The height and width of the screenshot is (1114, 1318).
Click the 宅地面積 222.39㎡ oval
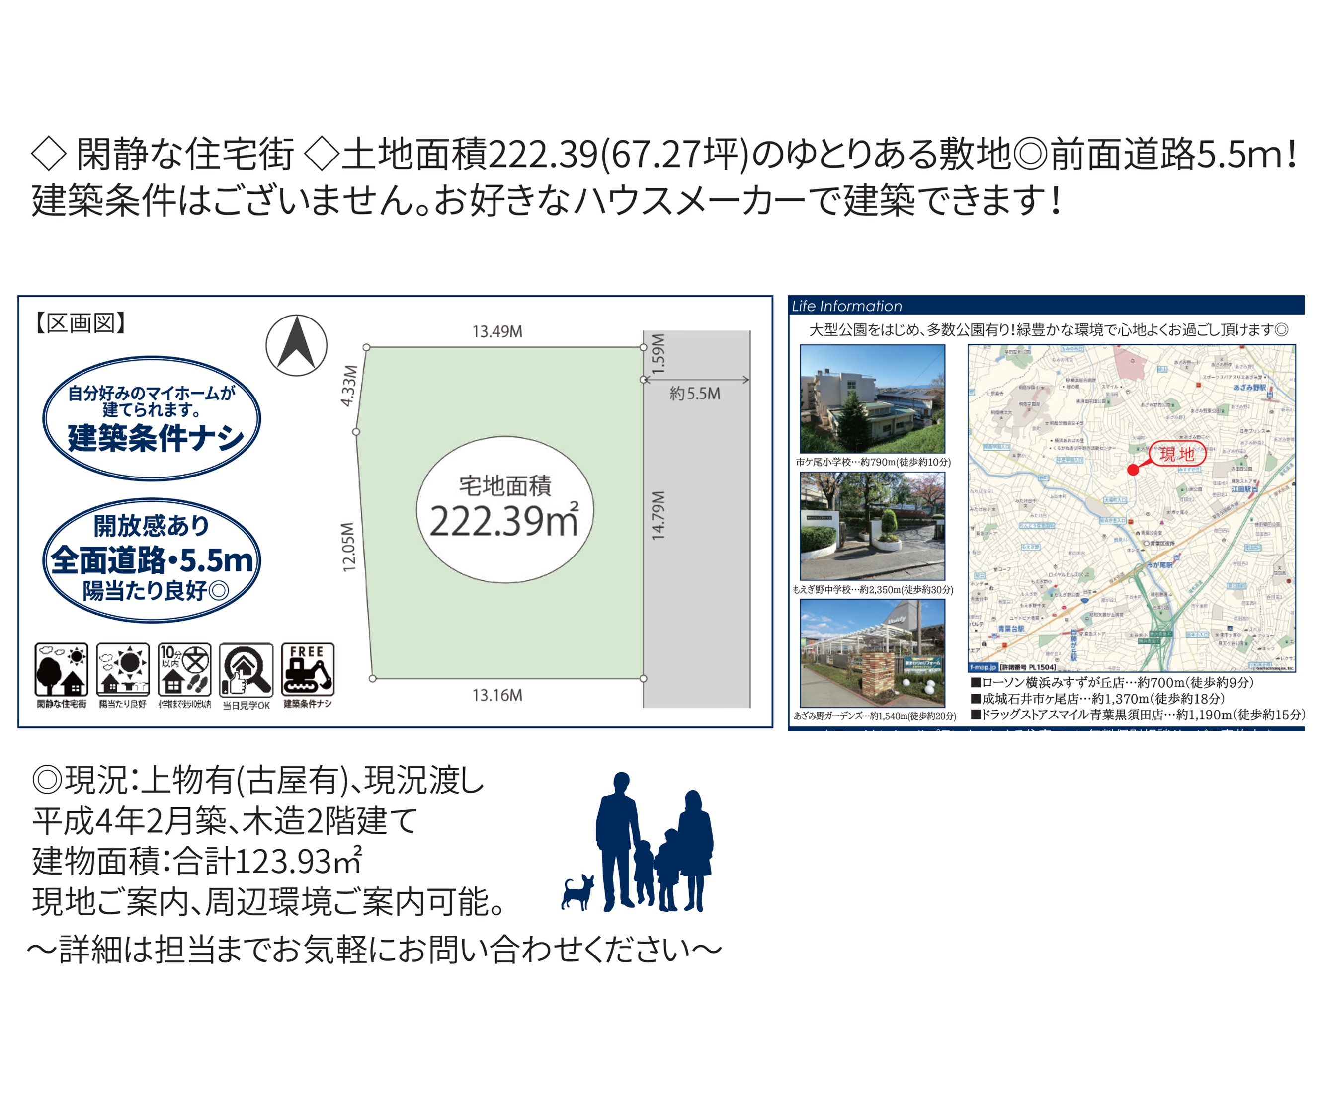[504, 509]
